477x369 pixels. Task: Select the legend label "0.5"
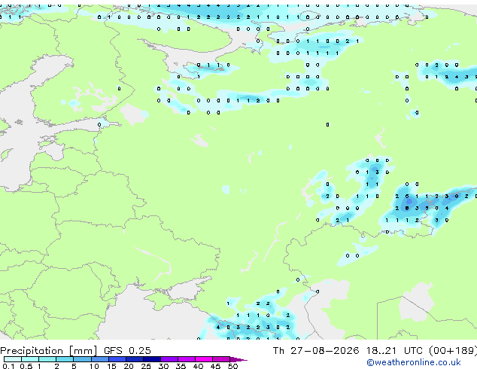tap(26, 366)
